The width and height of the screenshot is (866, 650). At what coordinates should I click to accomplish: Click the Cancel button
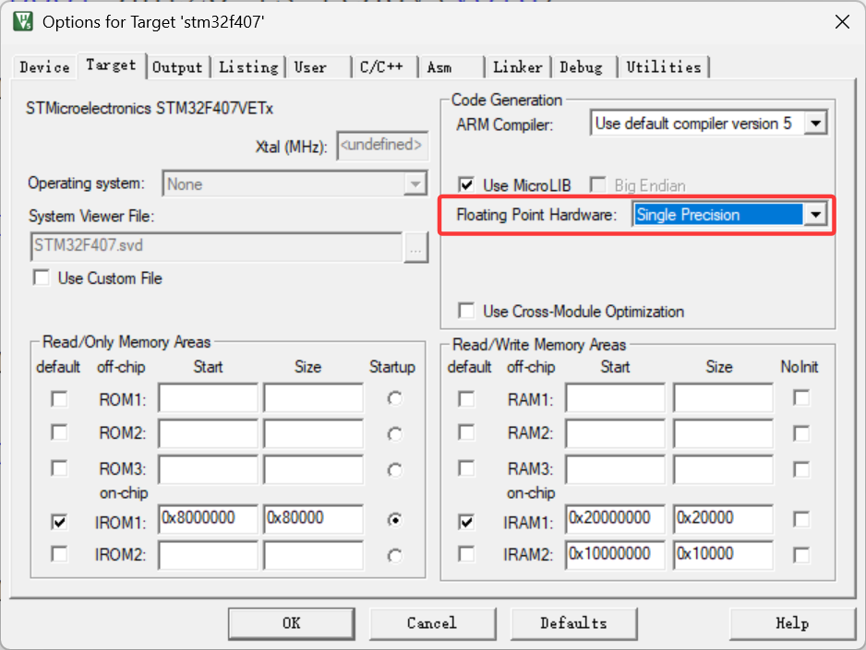click(432, 623)
